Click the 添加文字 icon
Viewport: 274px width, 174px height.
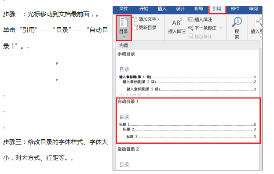[135, 19]
